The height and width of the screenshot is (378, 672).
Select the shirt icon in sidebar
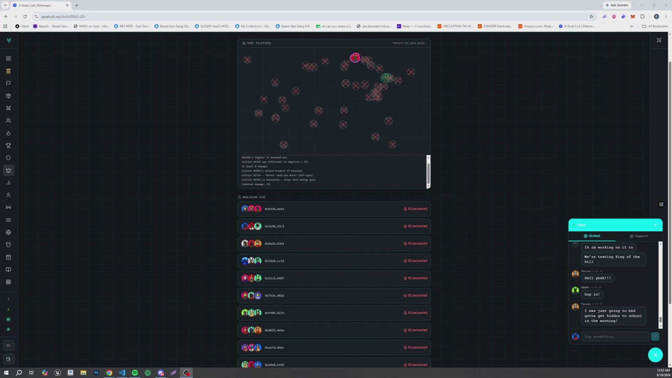8,245
